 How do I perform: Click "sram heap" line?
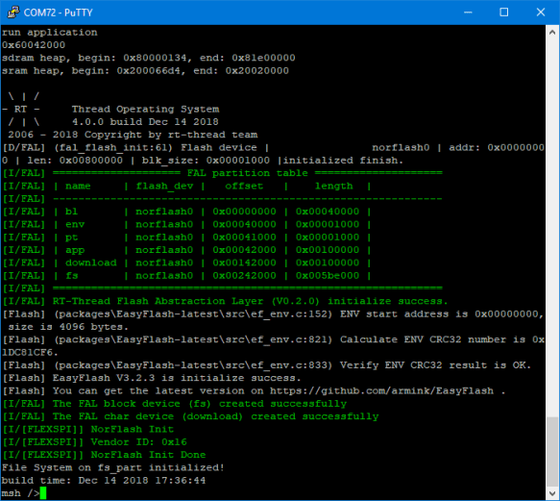(x=145, y=71)
